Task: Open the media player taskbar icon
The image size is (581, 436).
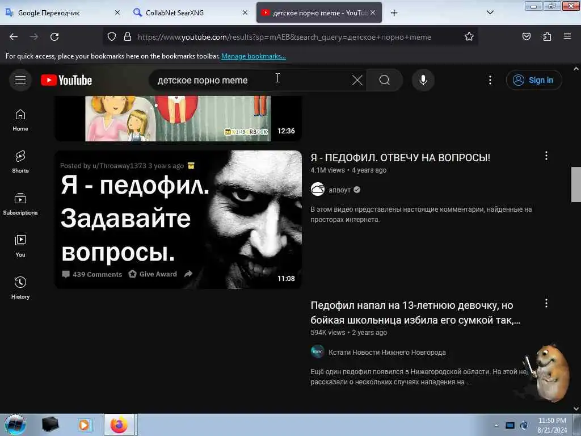Action: point(84,425)
